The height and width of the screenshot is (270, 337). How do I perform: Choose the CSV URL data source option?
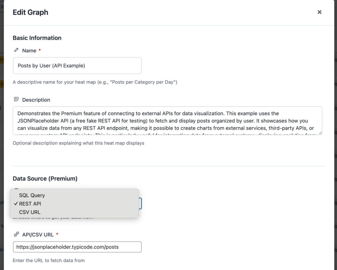coord(30,212)
